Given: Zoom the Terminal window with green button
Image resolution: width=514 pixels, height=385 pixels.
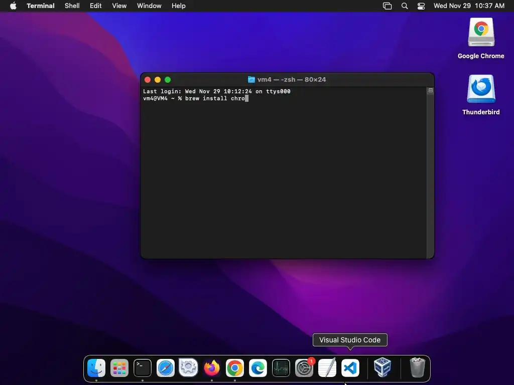Looking at the screenshot, I should pyautogui.click(x=168, y=80).
